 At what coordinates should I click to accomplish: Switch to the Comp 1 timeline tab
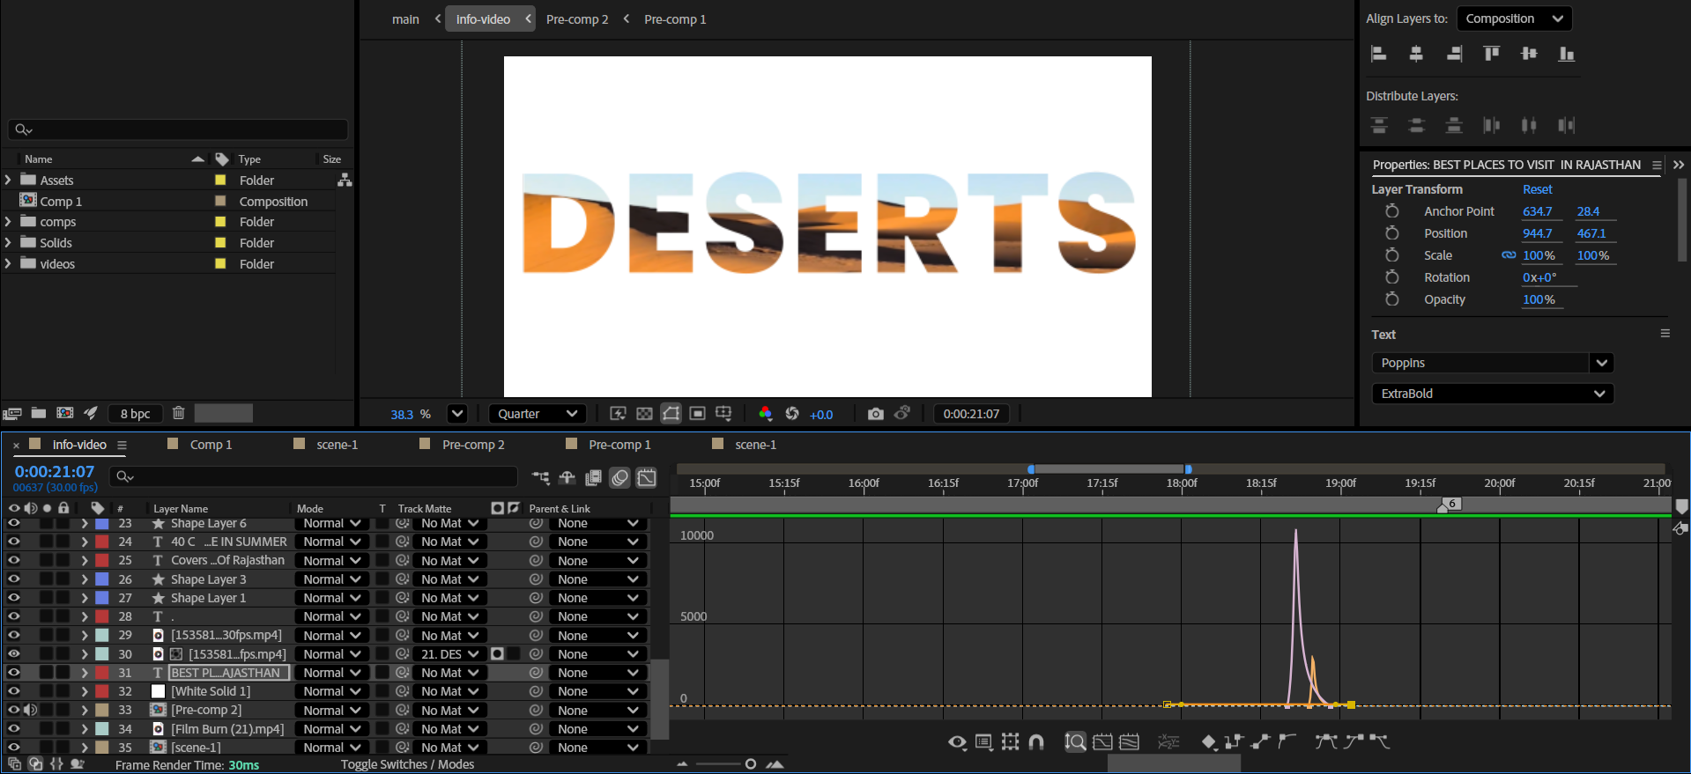211,445
